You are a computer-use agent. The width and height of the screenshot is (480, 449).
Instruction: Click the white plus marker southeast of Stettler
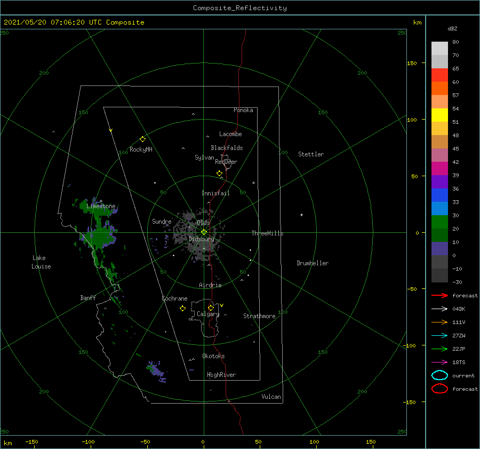point(301,215)
